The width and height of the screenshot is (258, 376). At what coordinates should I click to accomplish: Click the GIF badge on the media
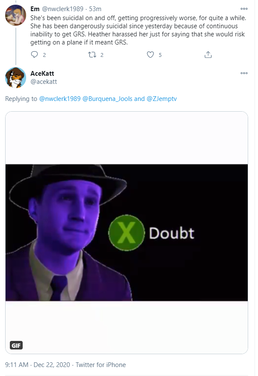click(16, 345)
